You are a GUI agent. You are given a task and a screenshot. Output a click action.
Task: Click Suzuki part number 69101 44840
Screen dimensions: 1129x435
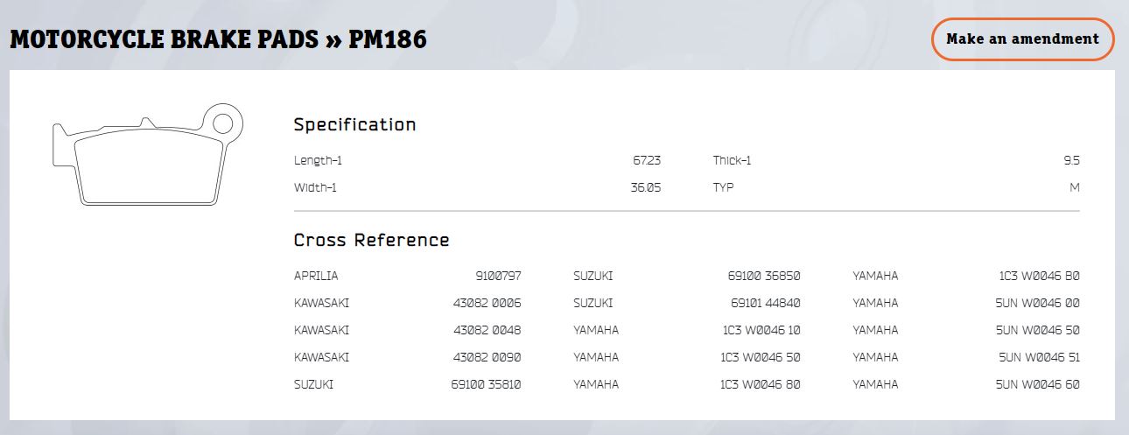click(765, 303)
